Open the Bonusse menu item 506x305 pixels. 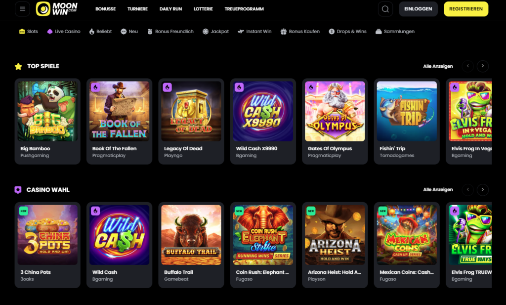[105, 9]
